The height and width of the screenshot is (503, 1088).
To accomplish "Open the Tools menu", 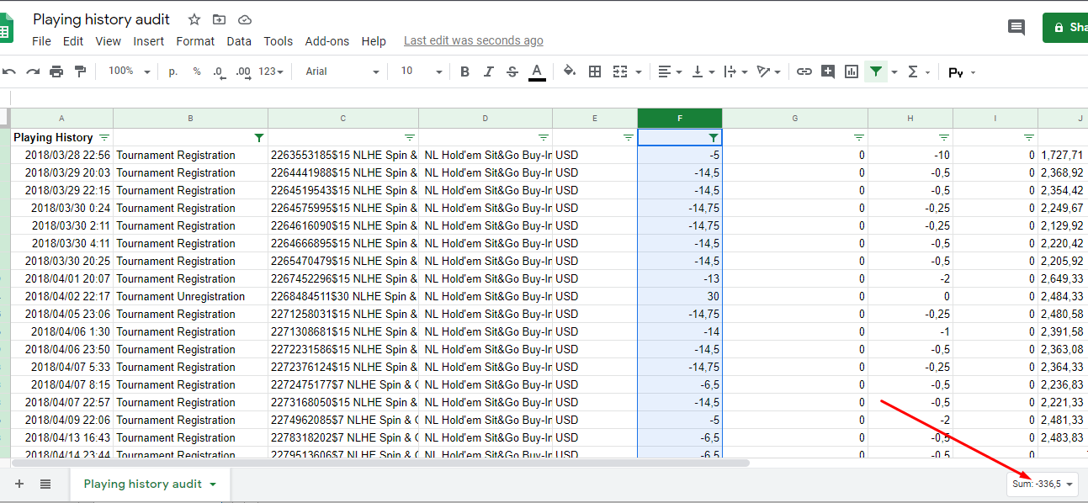I will point(279,41).
